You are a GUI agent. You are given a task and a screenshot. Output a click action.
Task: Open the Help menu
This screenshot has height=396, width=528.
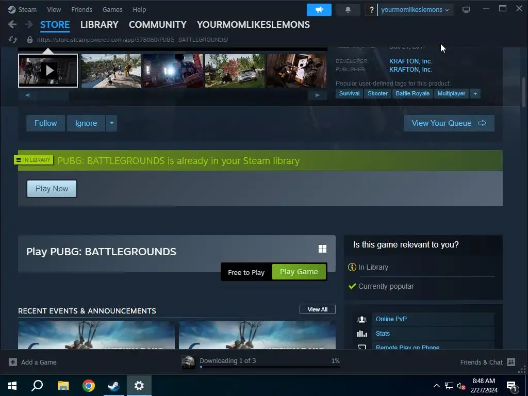[x=139, y=10]
